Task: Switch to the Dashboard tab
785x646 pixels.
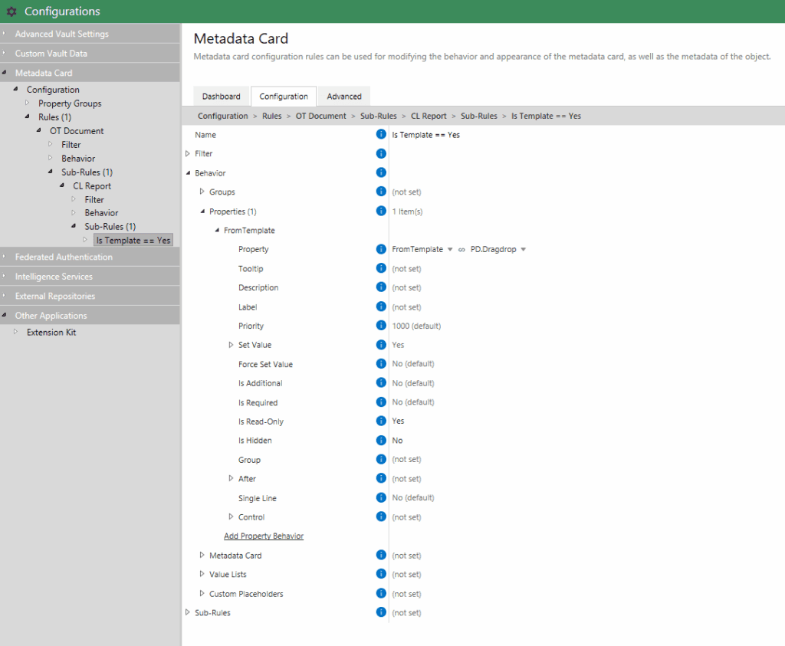Action: tap(221, 97)
